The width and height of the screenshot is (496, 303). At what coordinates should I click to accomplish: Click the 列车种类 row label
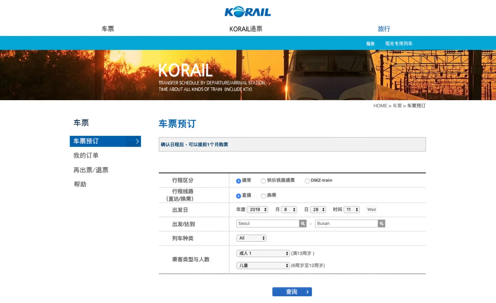[x=183, y=238]
